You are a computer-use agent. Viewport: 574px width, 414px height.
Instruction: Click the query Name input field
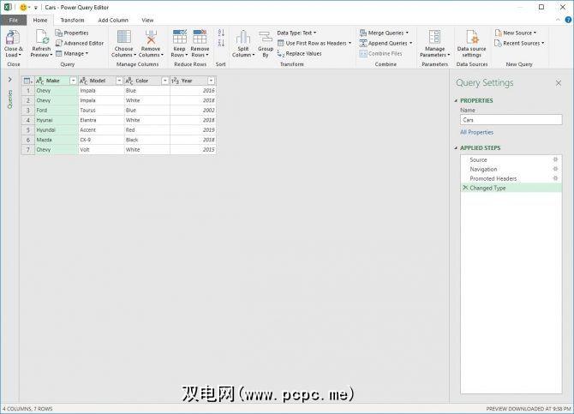[511, 120]
